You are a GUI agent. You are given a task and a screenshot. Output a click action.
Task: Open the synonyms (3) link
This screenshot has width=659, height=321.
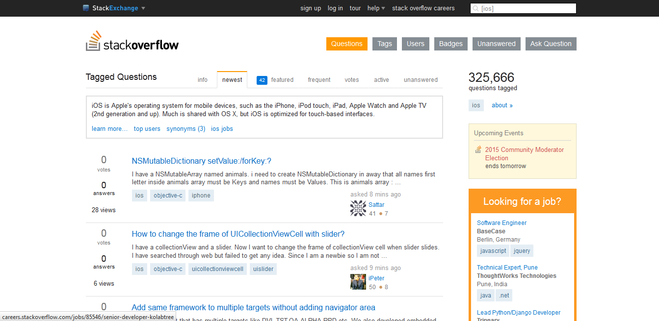pyautogui.click(x=186, y=129)
